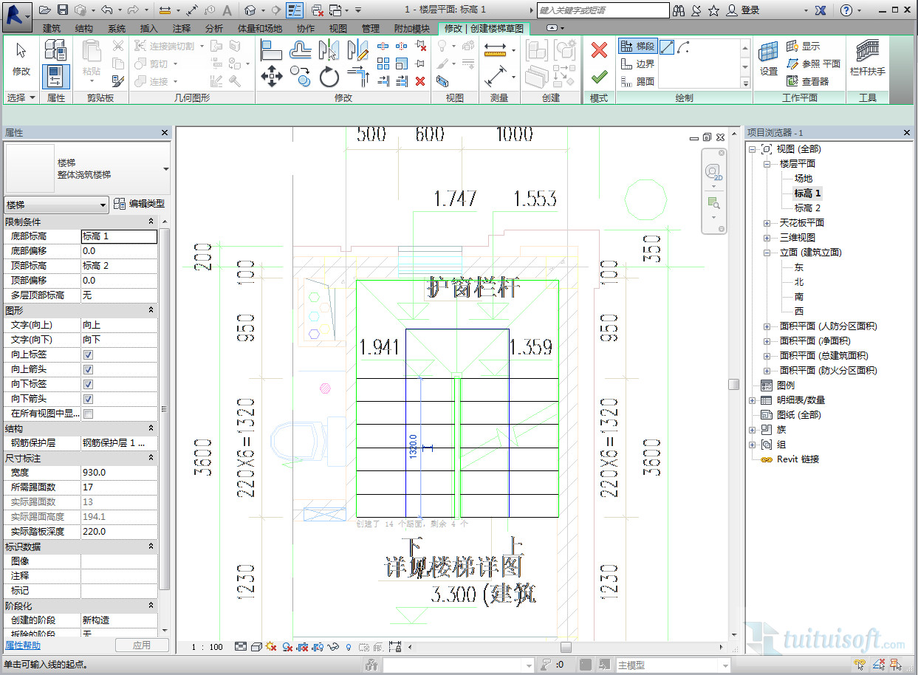
Task: Open the 栏杆扶手 railing tool
Action: point(867,59)
